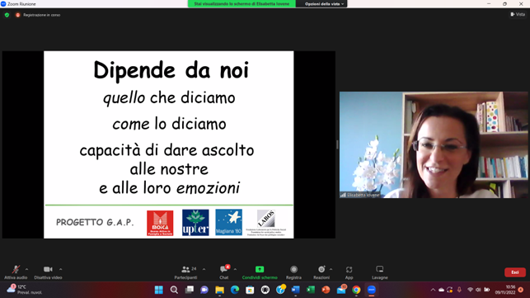Leave the meeting with the Esci button
The width and height of the screenshot is (530, 298).
click(x=515, y=272)
